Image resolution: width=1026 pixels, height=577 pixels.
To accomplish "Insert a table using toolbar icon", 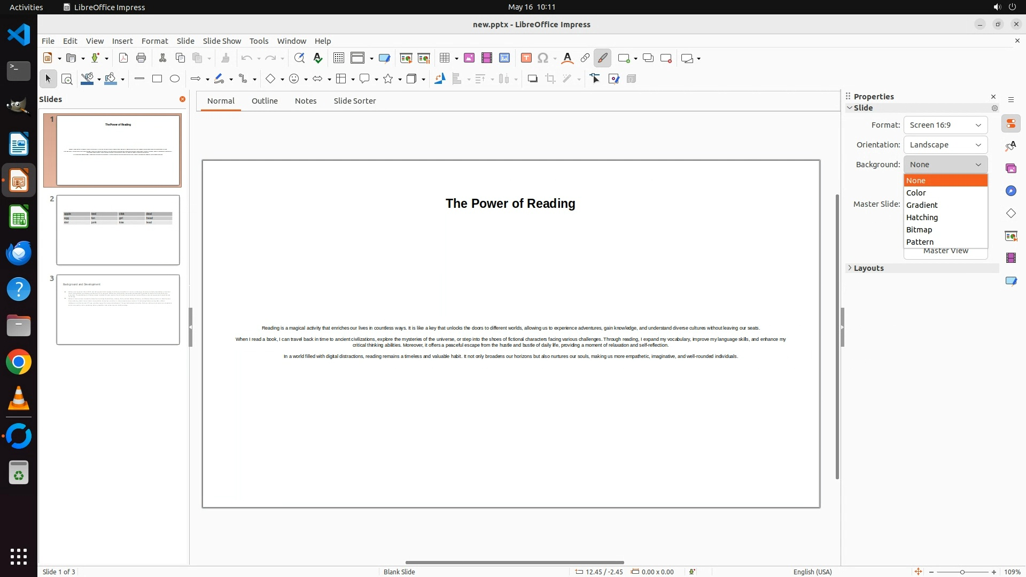I will (x=445, y=58).
